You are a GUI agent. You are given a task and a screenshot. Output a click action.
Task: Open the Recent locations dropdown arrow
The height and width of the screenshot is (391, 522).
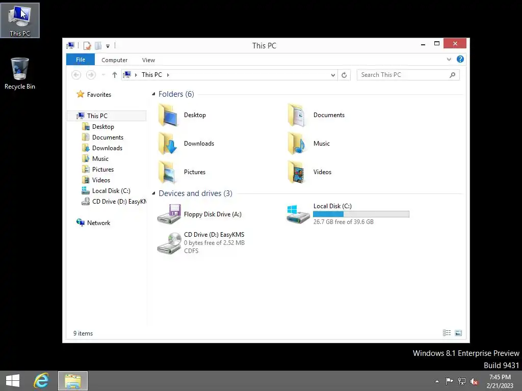tap(103, 75)
